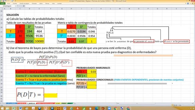Click red Evento D = tiene la enfermedad row
Screen dimensions: 195x110
pyautogui.click(x=41, y=72)
